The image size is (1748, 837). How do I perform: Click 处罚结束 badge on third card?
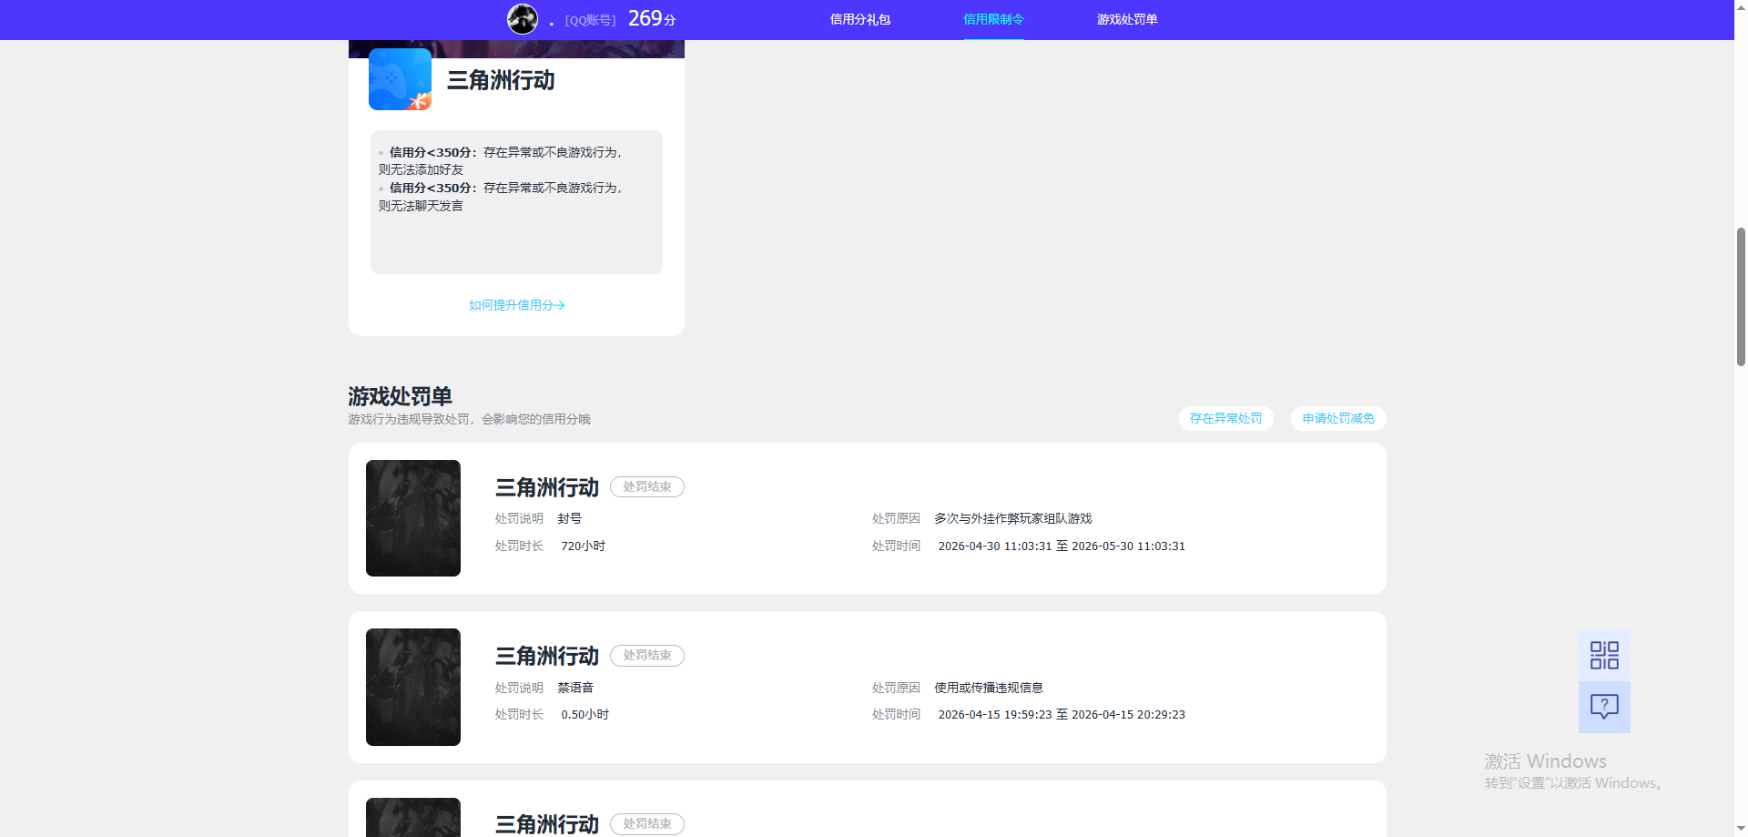647,824
